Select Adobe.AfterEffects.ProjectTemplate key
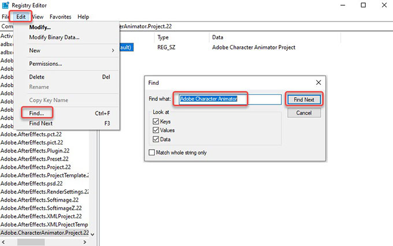The height and width of the screenshot is (246, 393). (45, 176)
